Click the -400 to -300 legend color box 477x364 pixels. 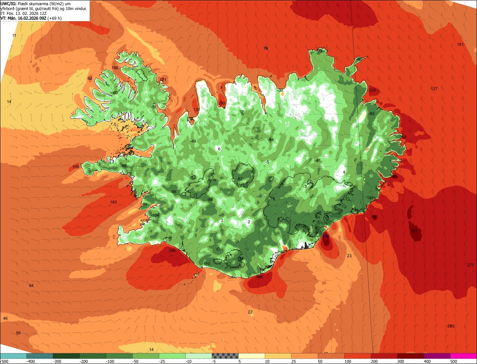pyautogui.click(x=40, y=356)
